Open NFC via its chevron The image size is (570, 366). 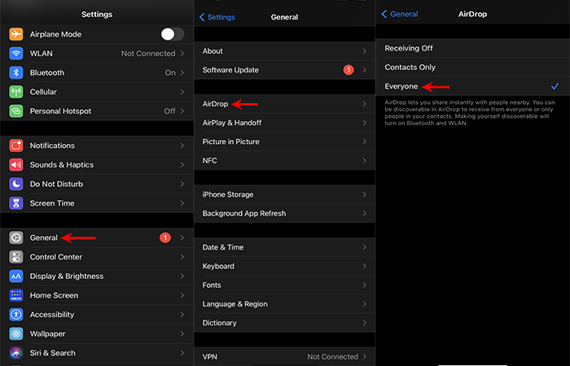point(364,160)
